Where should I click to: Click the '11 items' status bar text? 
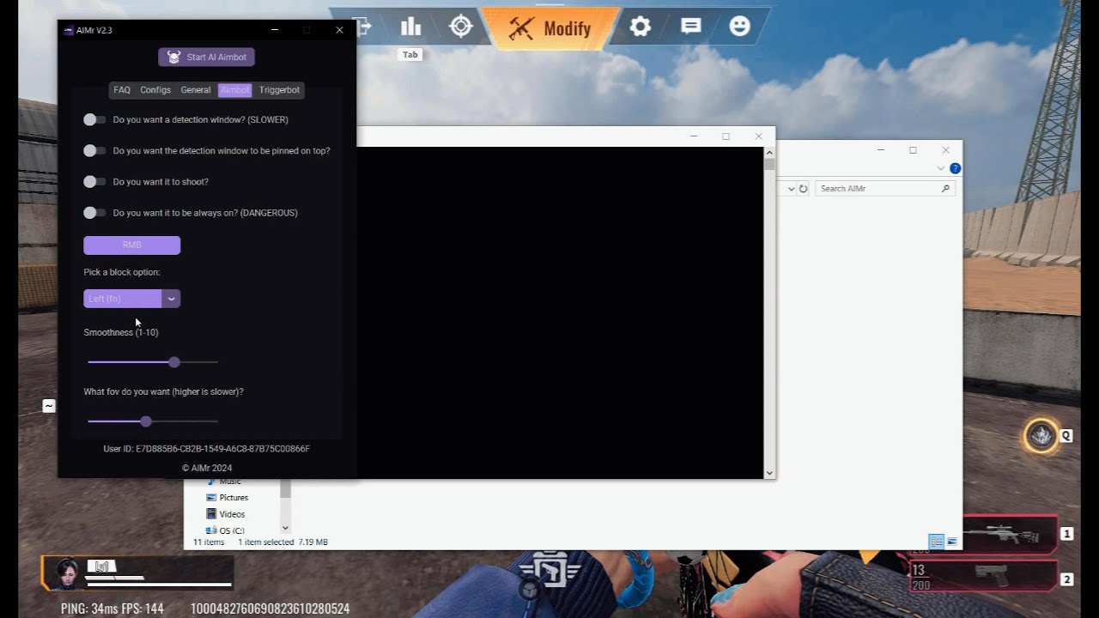point(209,542)
